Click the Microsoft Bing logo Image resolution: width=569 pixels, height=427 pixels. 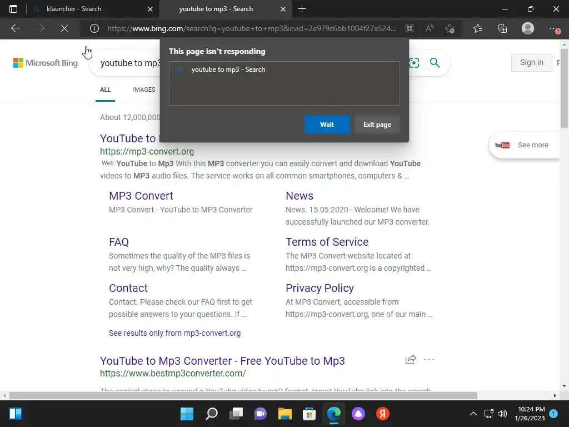46,63
